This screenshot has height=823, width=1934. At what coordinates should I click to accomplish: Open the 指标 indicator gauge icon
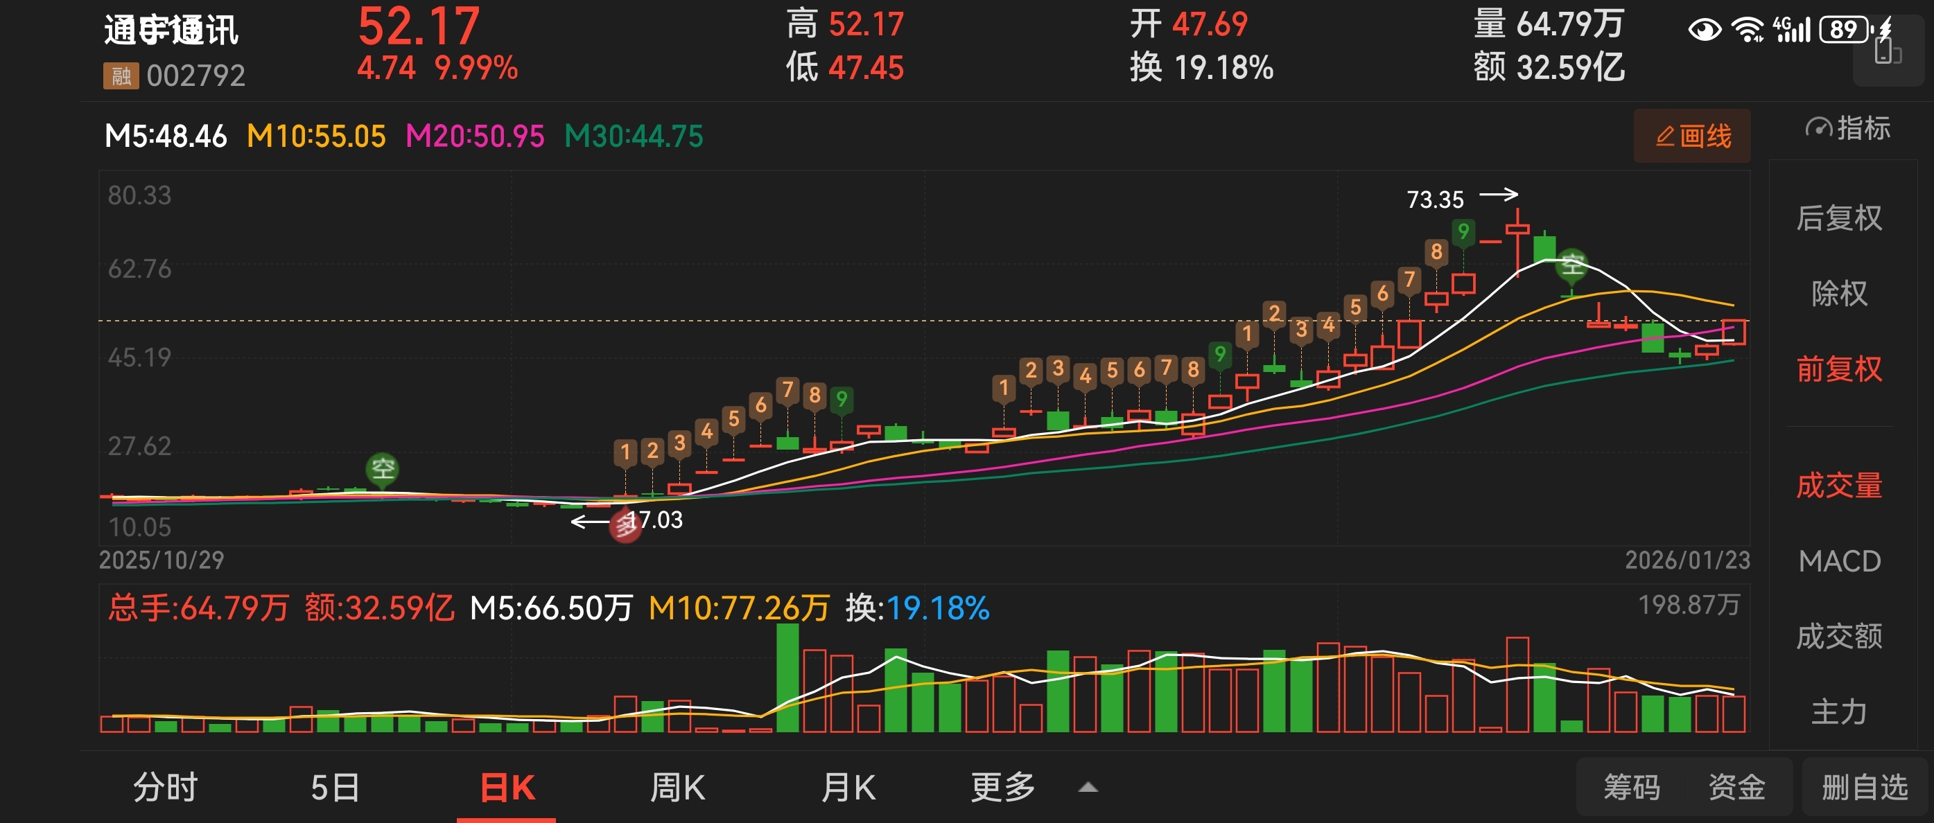pos(1819,128)
